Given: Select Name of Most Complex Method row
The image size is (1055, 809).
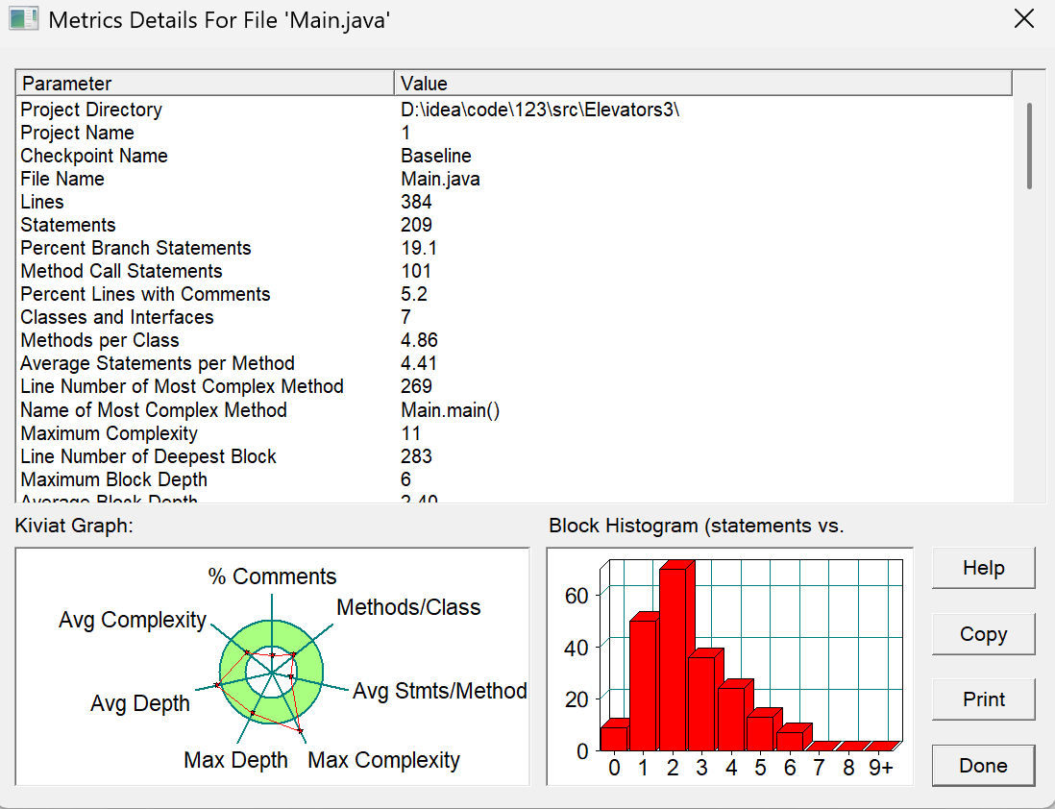Looking at the screenshot, I should tap(514, 410).
